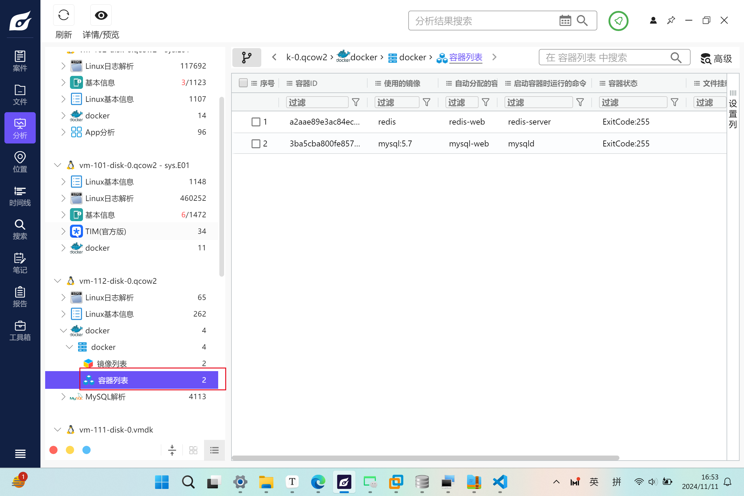Click the collapse-all tree icon

172,450
